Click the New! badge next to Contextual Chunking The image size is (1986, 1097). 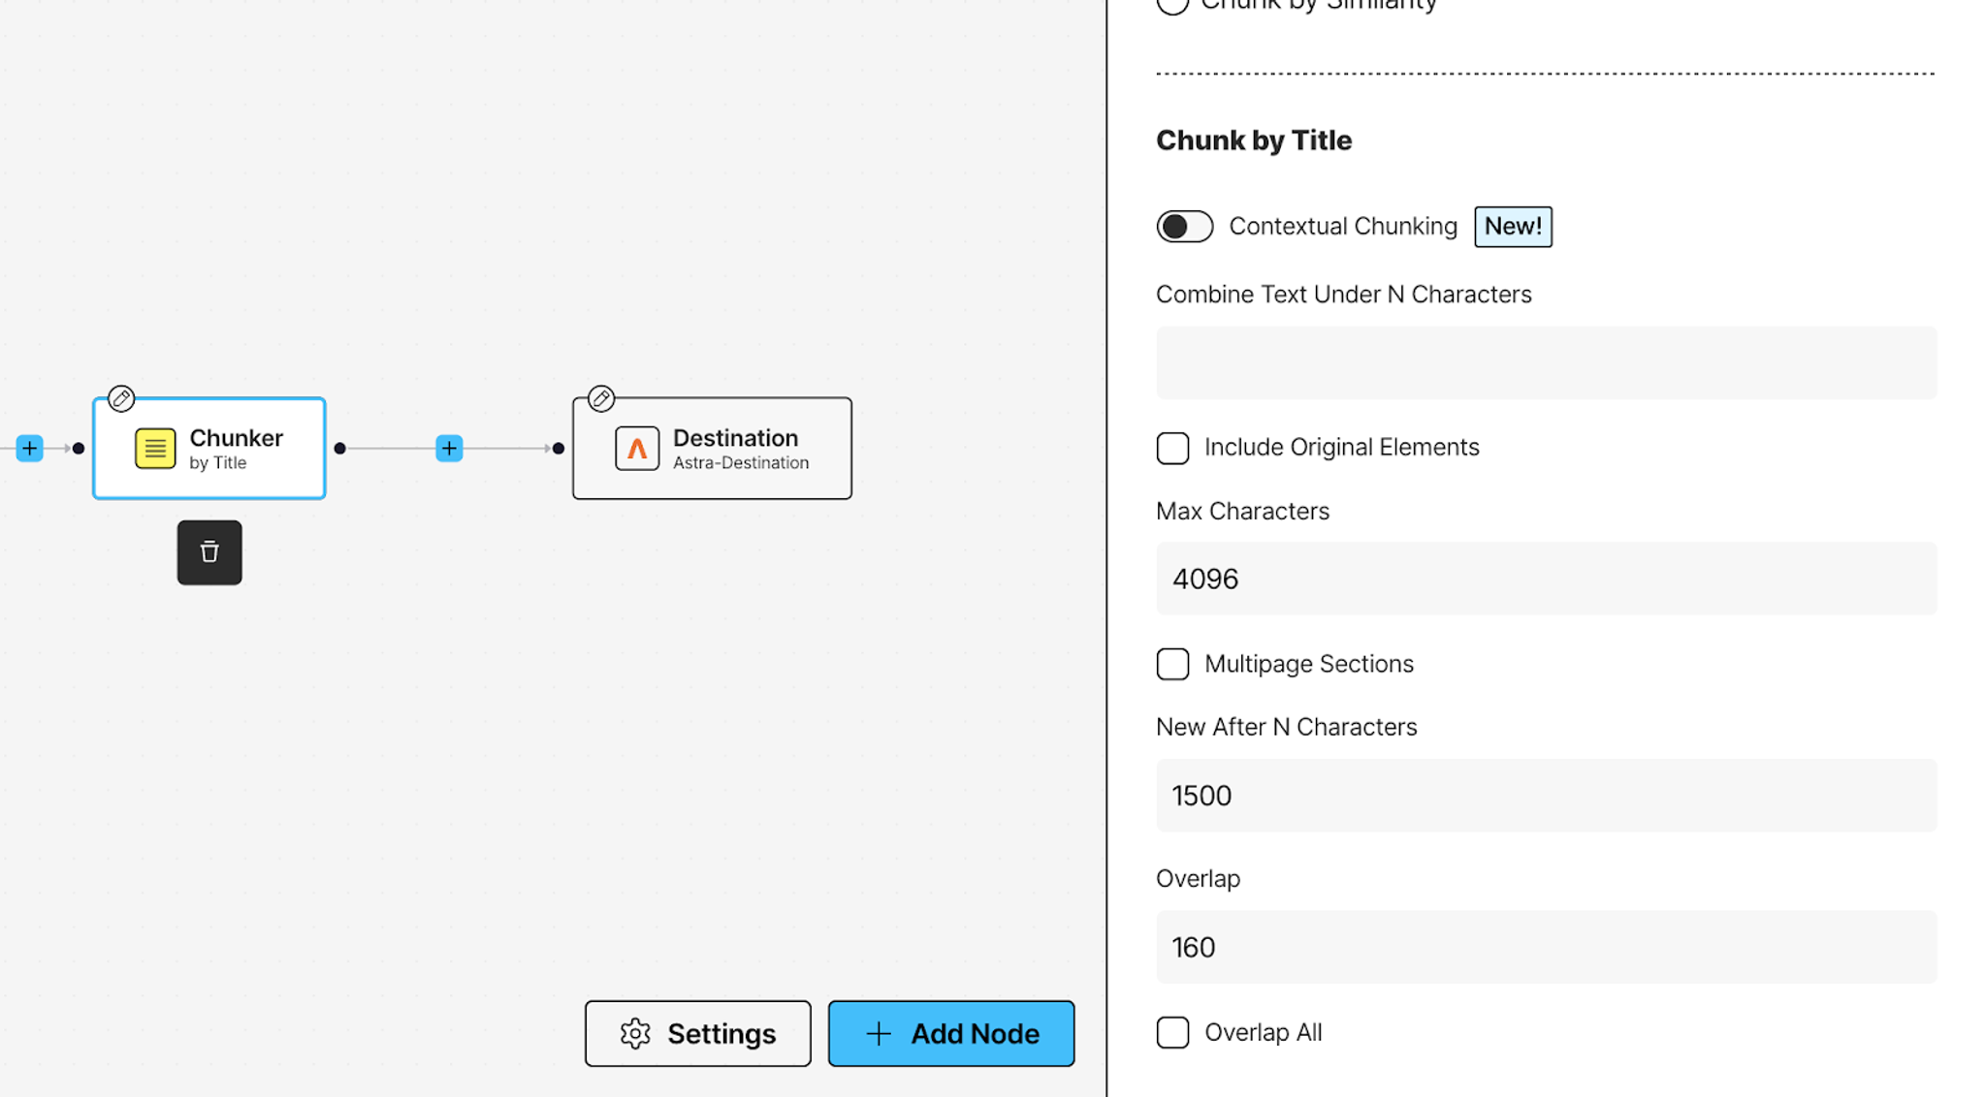click(x=1512, y=227)
